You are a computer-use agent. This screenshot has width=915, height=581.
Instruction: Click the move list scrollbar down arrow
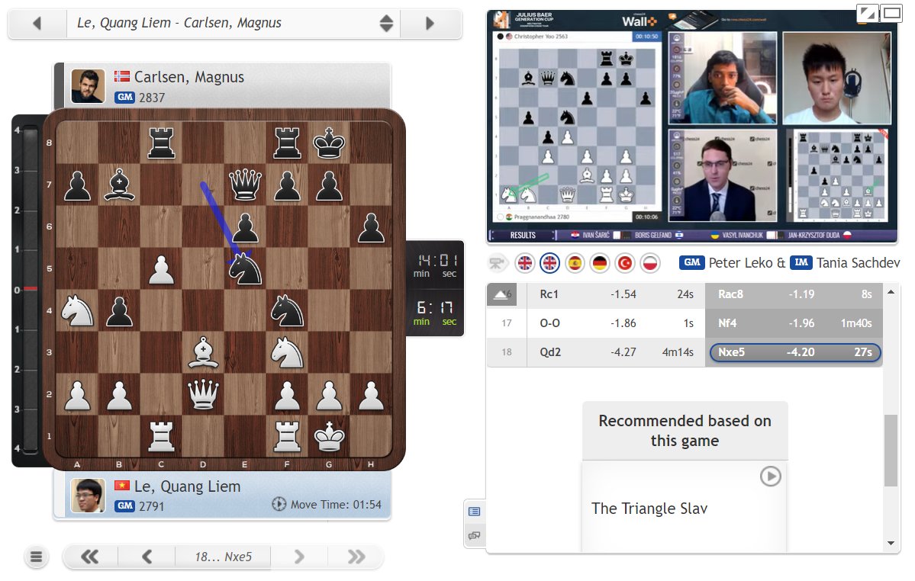[x=891, y=543]
